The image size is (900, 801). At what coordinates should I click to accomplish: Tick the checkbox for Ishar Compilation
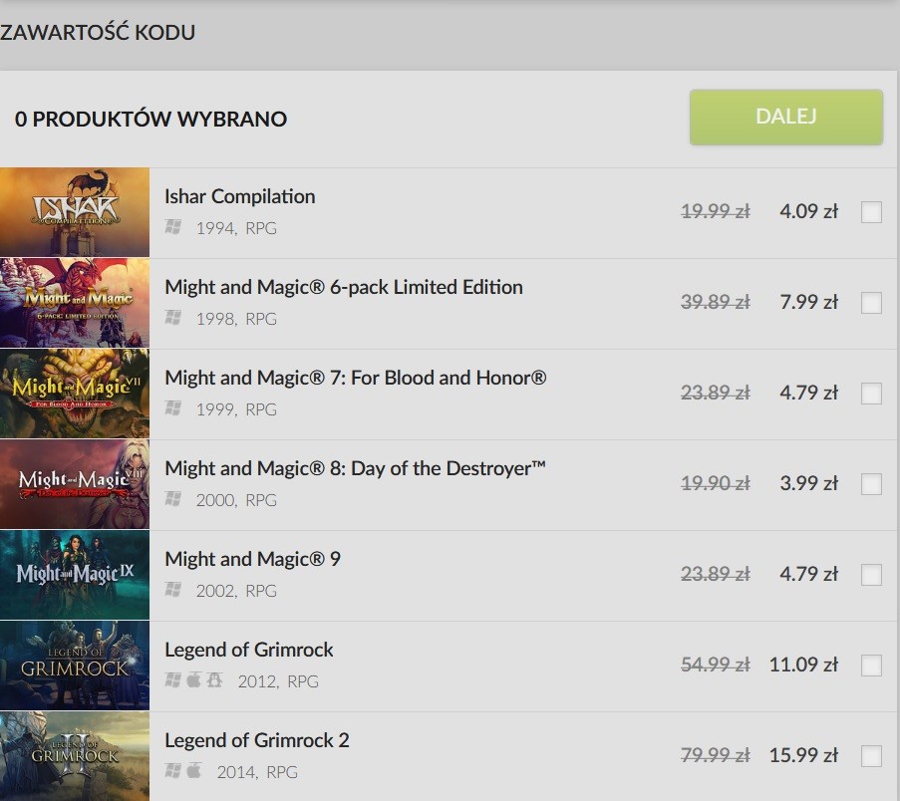coord(871,212)
